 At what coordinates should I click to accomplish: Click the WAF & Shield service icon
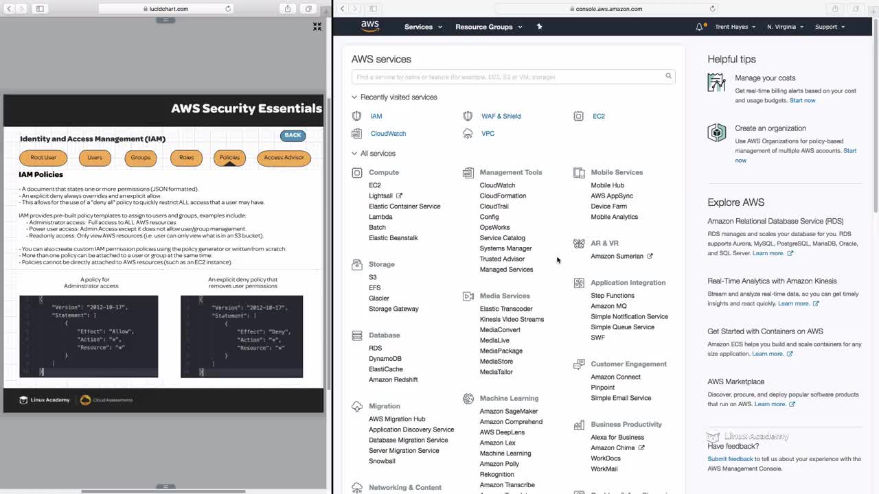468,116
